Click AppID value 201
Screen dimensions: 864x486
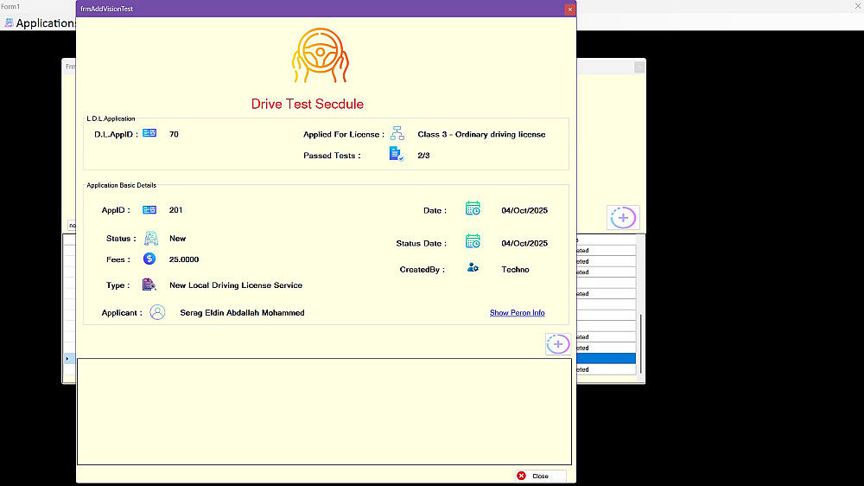pos(175,209)
